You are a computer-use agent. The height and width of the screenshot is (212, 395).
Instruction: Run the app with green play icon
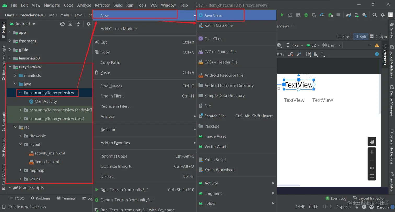click(x=282, y=15)
